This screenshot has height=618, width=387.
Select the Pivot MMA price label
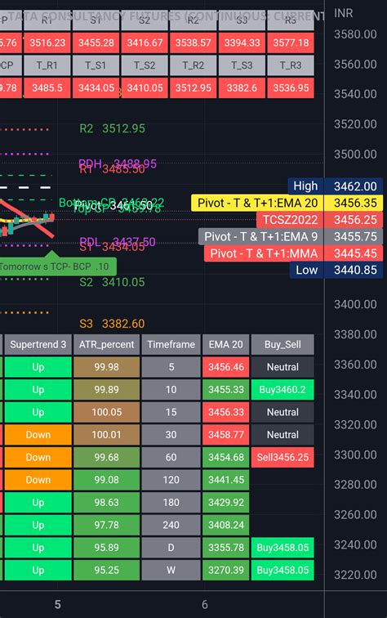pyautogui.click(x=294, y=253)
